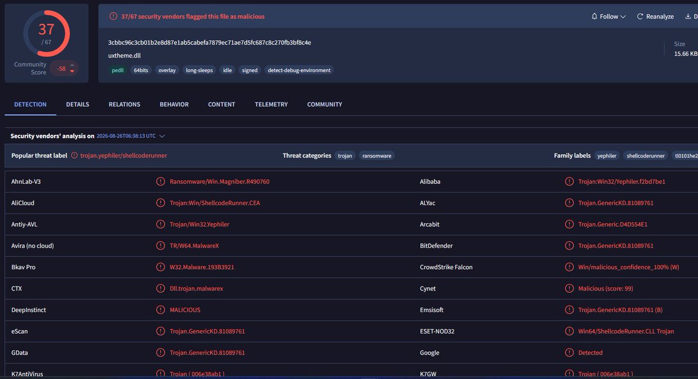Click the alert icon beside Trojan/Win32.Yephiler
Screen dimensions: 698x379
(160, 224)
